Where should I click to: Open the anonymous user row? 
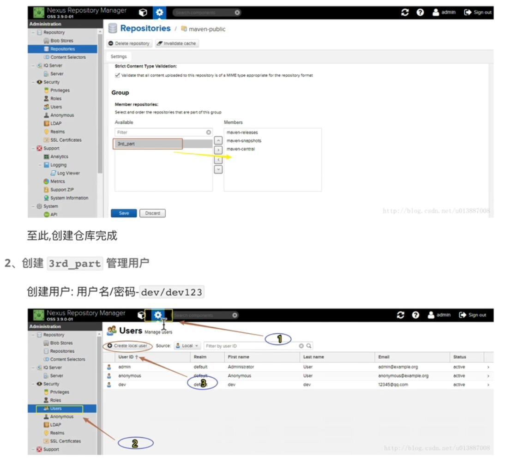pyautogui.click(x=298, y=376)
